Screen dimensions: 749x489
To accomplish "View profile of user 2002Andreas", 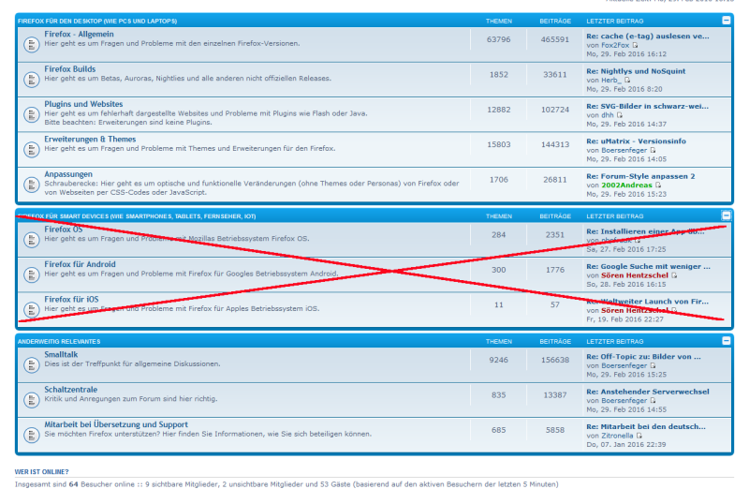I will pos(626,185).
